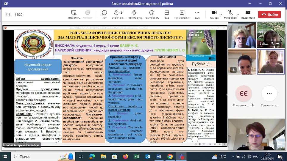Viewport: 287px width, 161px height.
Task: Click the Teams logo in title bar
Action: 6,4
